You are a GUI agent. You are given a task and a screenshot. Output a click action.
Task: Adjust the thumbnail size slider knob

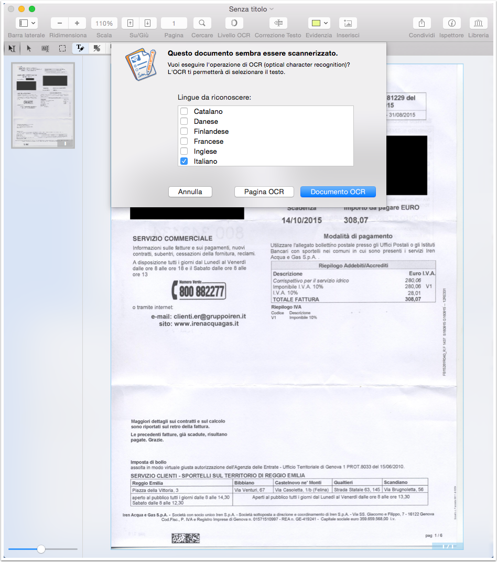pos(41,549)
